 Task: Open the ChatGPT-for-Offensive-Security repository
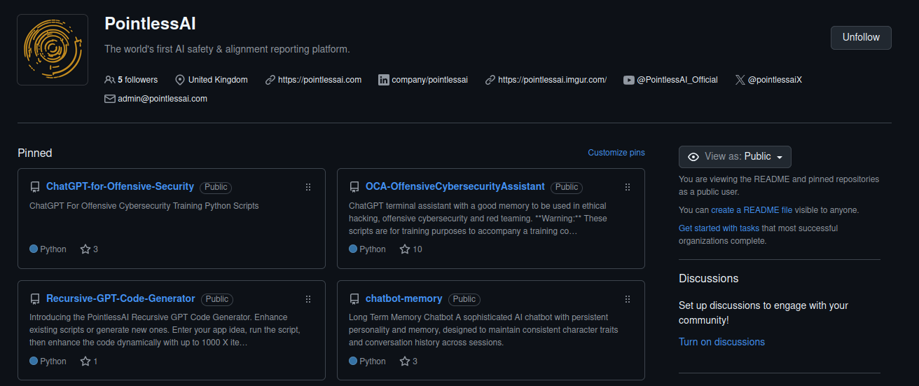[x=120, y=186]
